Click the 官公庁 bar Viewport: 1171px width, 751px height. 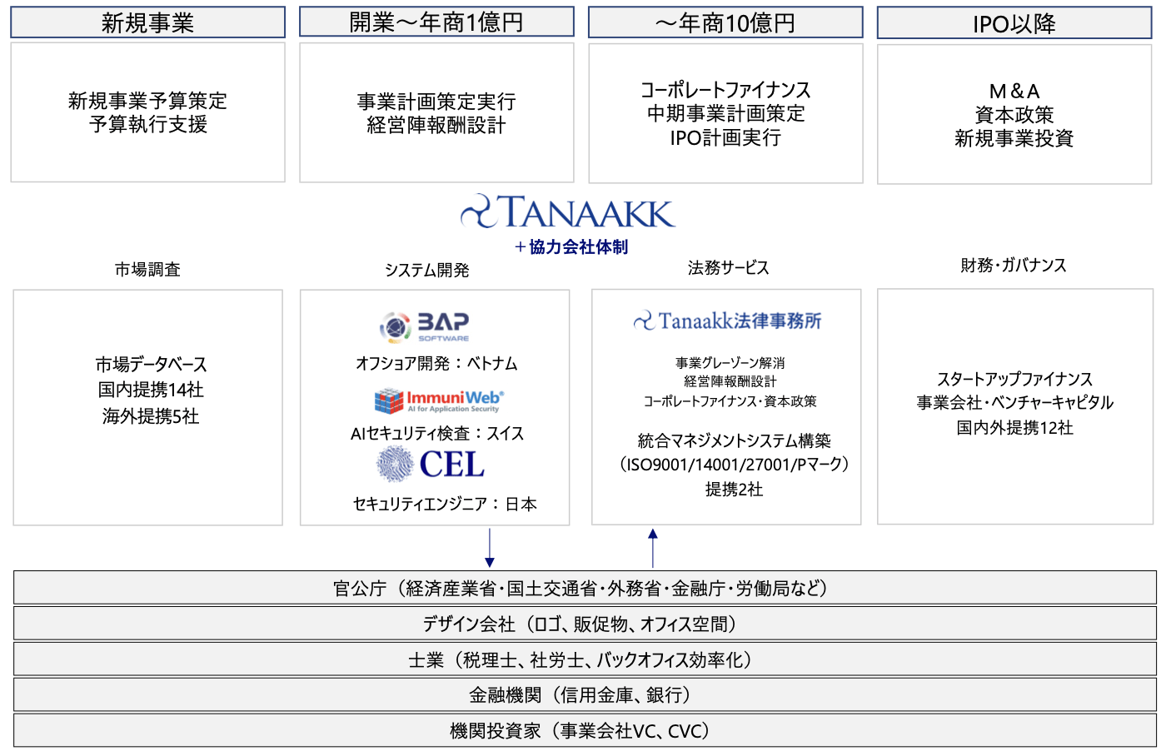click(x=585, y=588)
